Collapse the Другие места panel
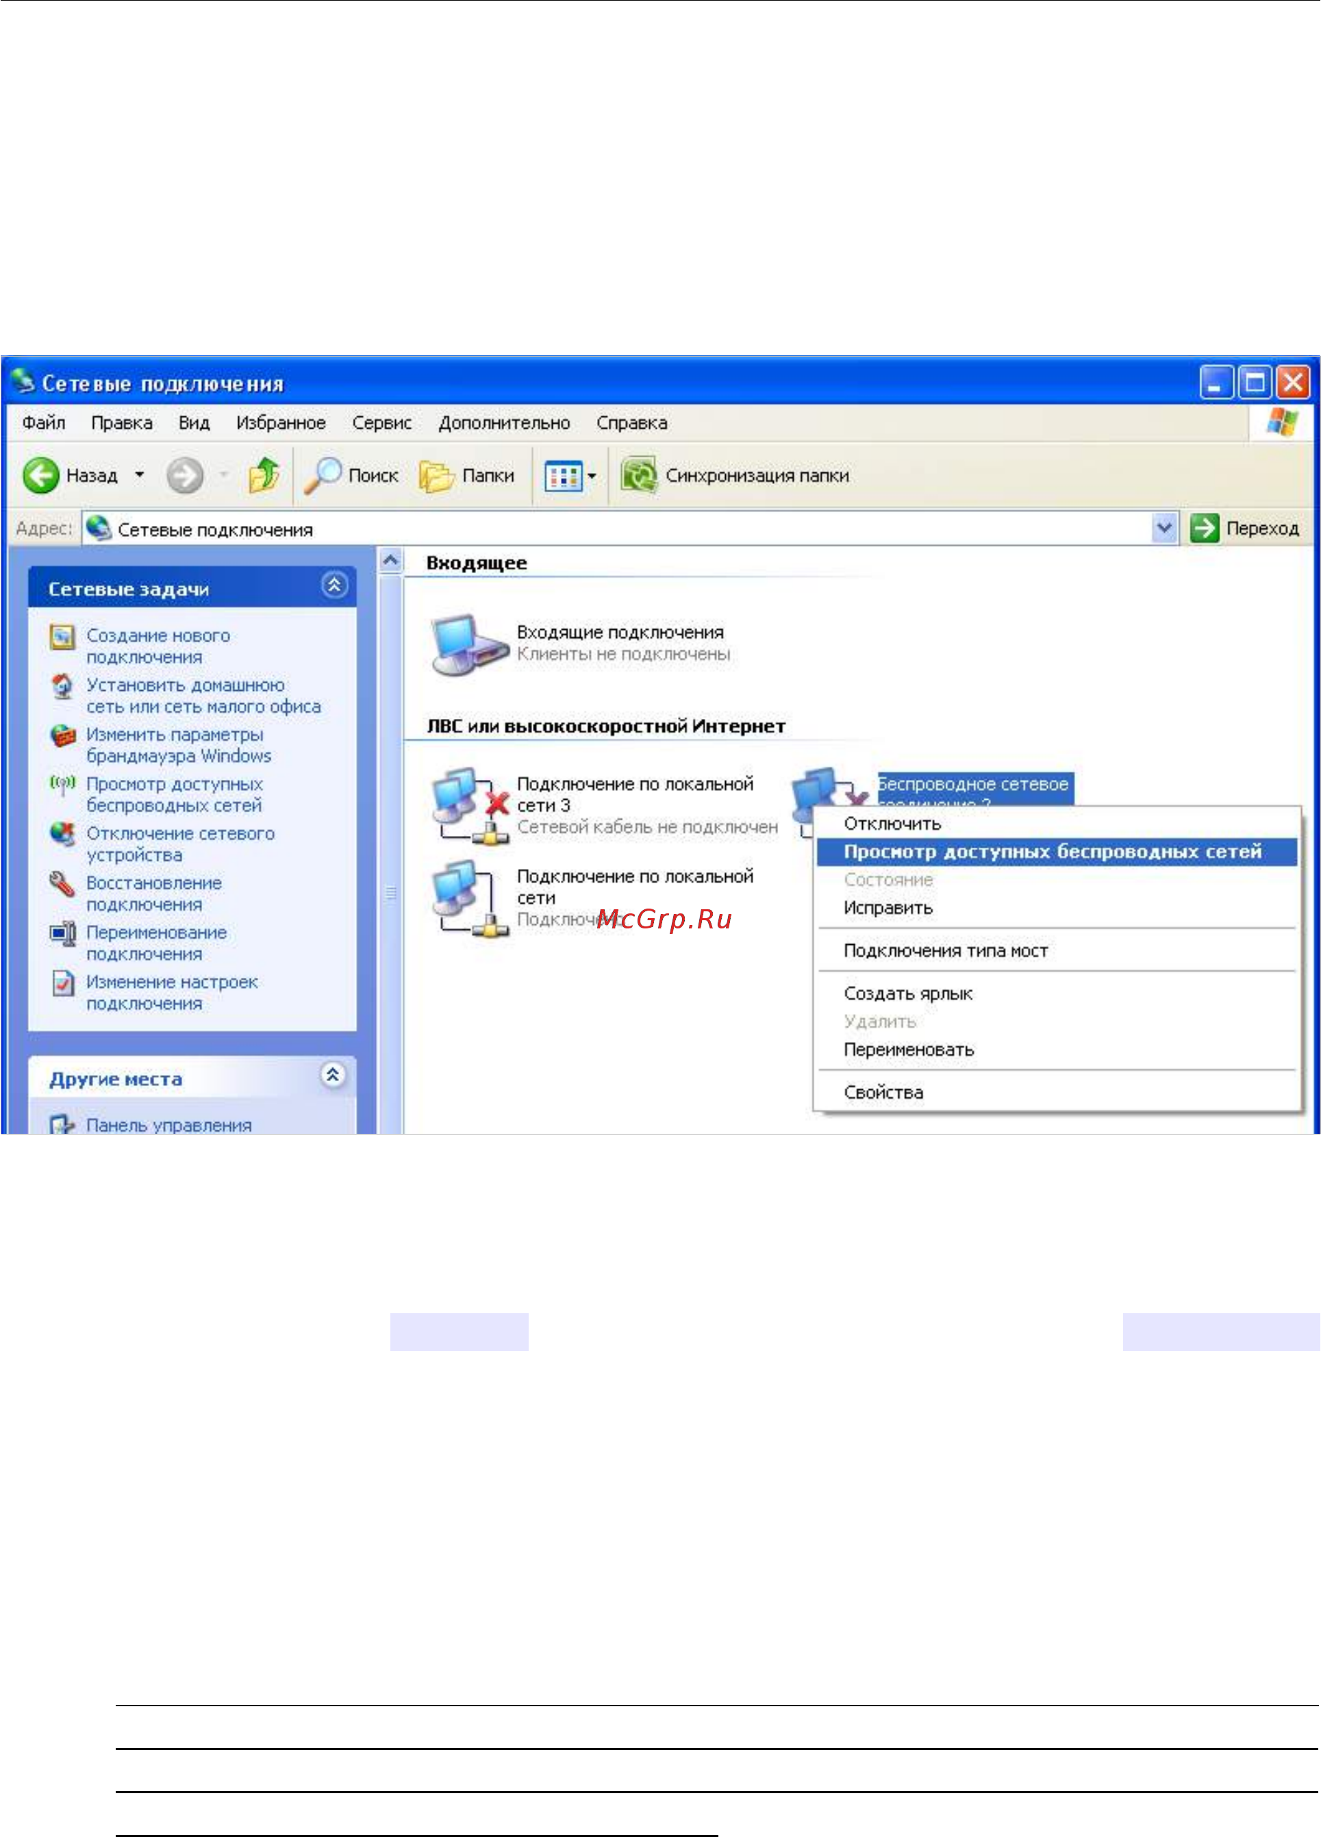 tap(333, 1075)
